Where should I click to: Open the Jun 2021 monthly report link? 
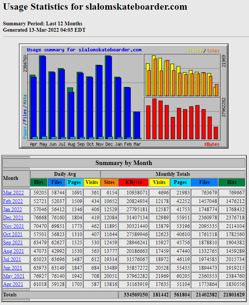pyautogui.click(x=12, y=268)
